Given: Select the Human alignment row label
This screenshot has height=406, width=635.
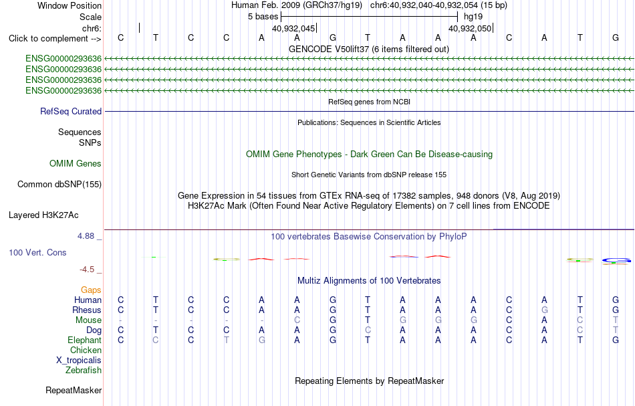Looking at the screenshot, I should (x=88, y=300).
